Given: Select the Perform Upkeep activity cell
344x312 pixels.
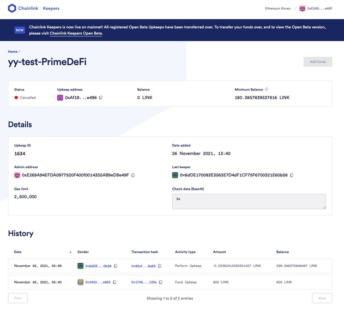Looking at the screenshot, I should pos(188,266).
